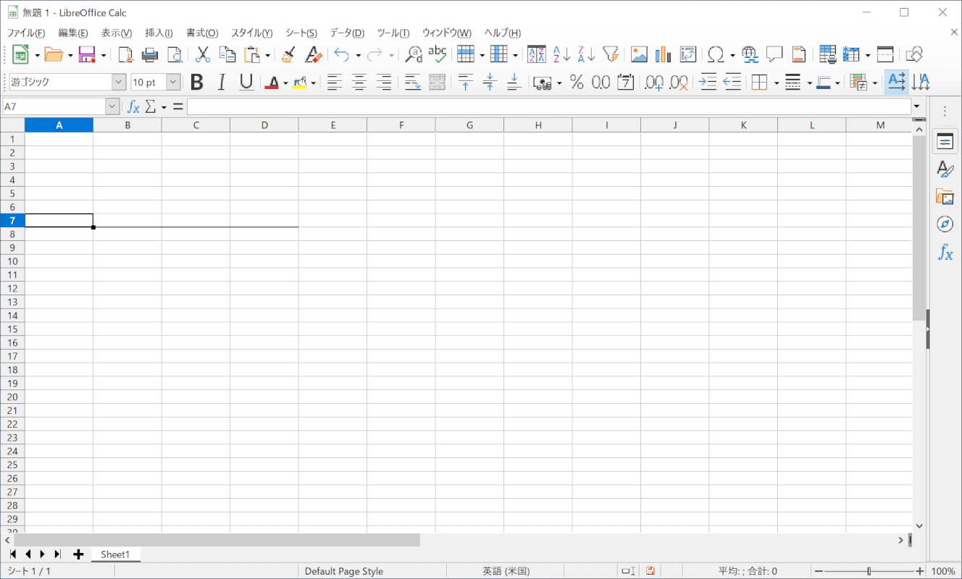Click the column D header

coord(264,125)
